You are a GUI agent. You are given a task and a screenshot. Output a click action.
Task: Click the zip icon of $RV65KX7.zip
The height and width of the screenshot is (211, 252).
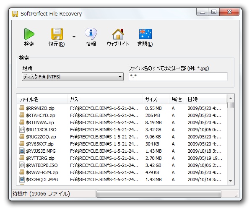(x=22, y=143)
